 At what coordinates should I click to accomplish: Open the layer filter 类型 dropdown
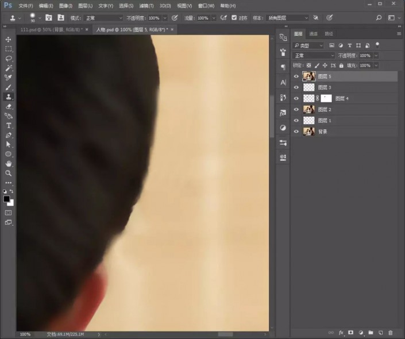[x=308, y=46]
